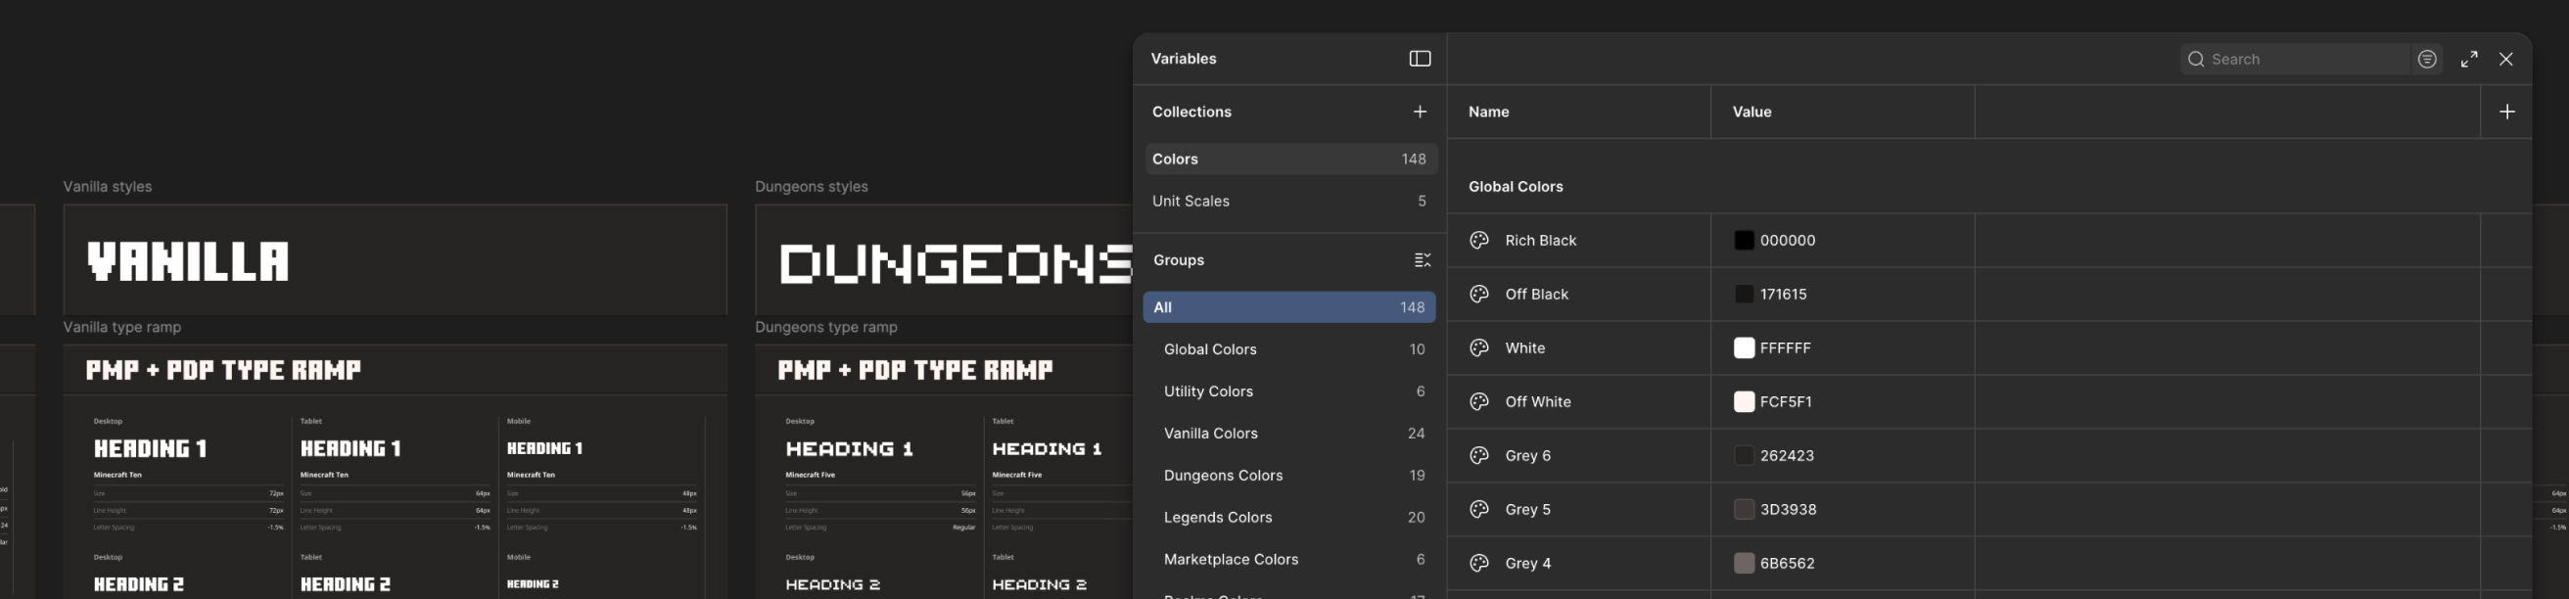Add a new mode column with plus
The image size is (2569, 599).
click(x=2506, y=112)
